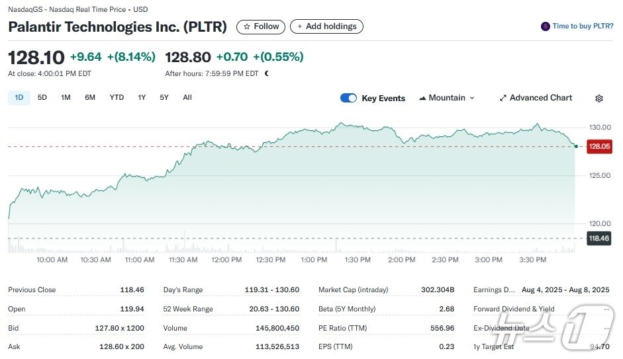This screenshot has width=623, height=359.
Task: Click the 118.46 previous close label
Action: [x=599, y=238]
